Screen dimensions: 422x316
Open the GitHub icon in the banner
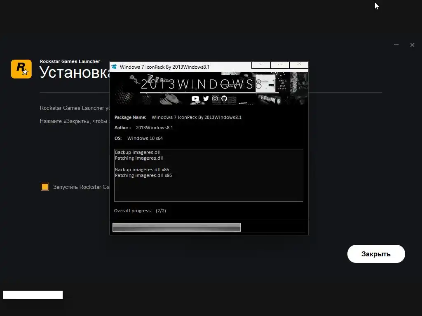tap(224, 99)
